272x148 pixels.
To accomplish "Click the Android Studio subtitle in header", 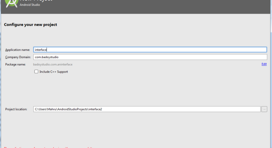I will click(x=30, y=5).
